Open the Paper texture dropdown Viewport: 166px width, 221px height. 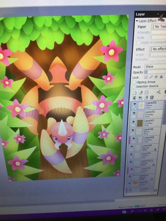point(159,26)
